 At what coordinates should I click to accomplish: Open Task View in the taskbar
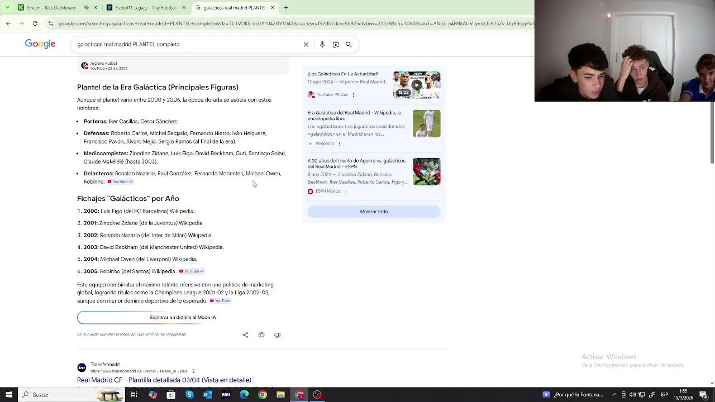[134, 395]
